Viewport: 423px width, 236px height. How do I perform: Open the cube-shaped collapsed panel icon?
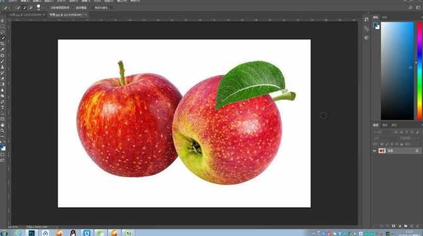click(x=366, y=37)
